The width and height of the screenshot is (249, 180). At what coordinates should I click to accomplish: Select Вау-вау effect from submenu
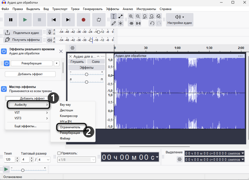(65, 105)
